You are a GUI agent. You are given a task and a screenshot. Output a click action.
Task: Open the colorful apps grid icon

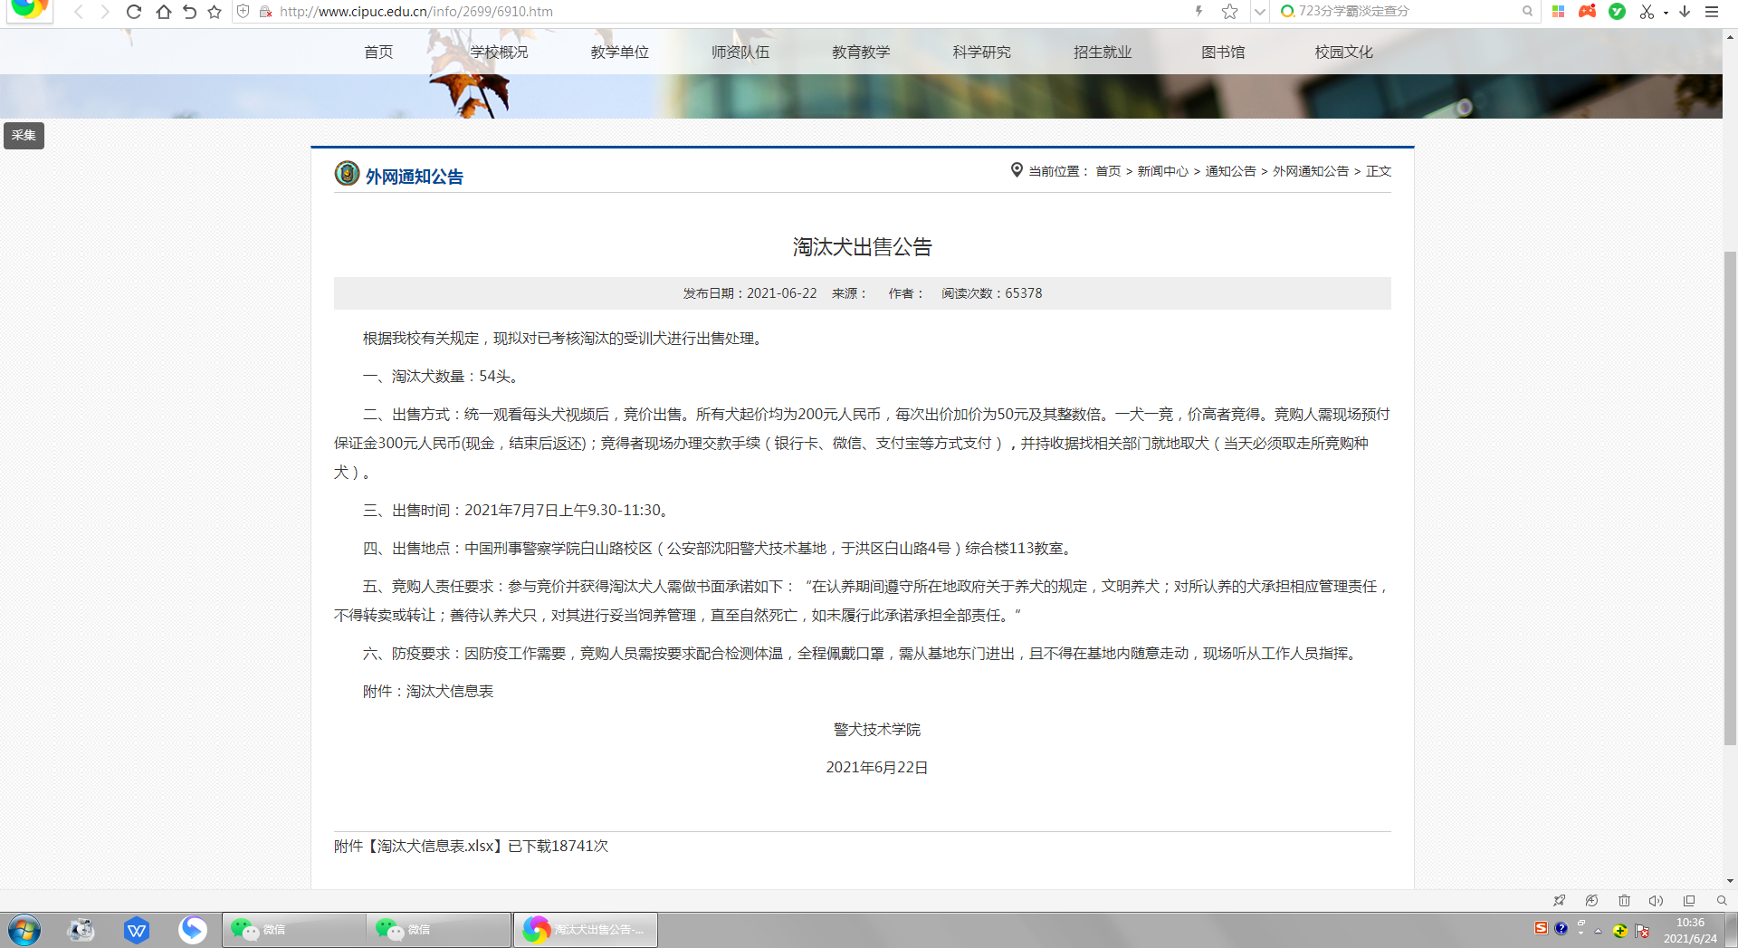[x=1558, y=12]
